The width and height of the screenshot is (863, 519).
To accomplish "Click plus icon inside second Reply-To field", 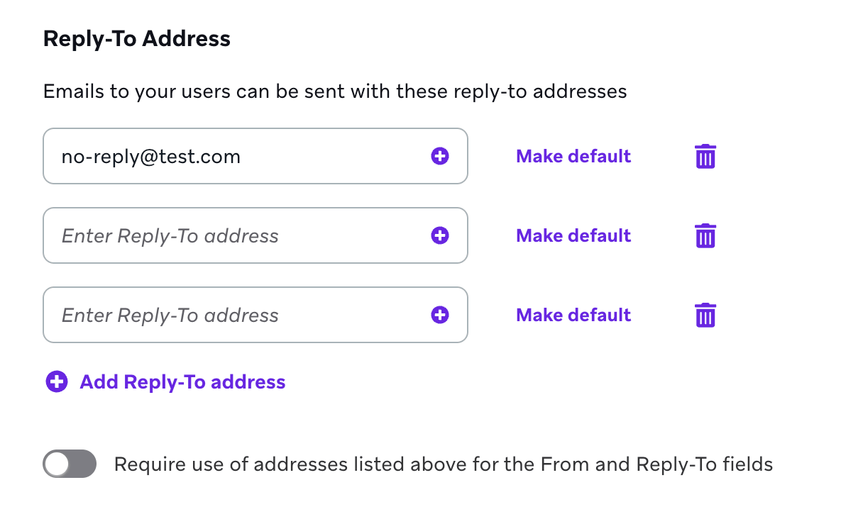I will [440, 235].
